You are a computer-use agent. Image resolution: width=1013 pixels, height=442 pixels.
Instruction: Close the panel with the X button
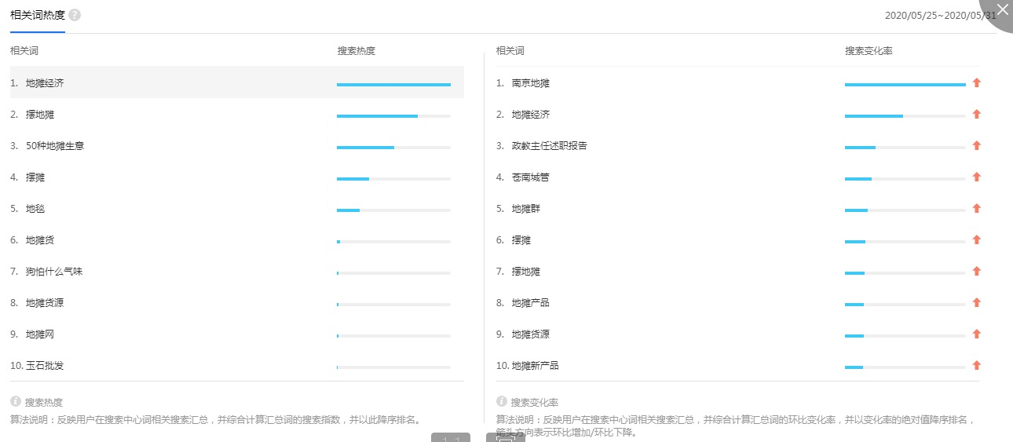click(1001, 11)
